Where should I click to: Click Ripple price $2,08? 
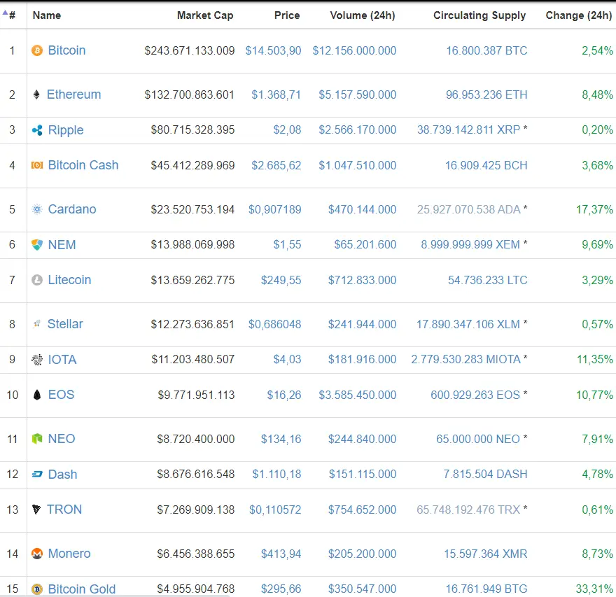point(287,129)
